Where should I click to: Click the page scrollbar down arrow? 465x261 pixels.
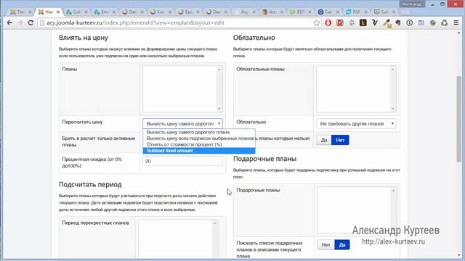click(459, 255)
